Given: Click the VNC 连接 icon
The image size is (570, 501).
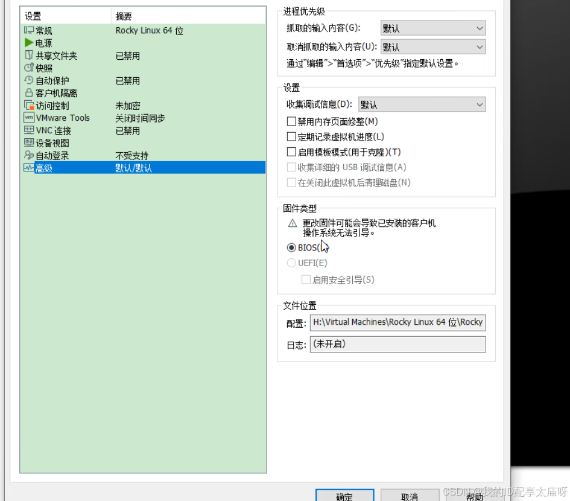Looking at the screenshot, I should 29,130.
